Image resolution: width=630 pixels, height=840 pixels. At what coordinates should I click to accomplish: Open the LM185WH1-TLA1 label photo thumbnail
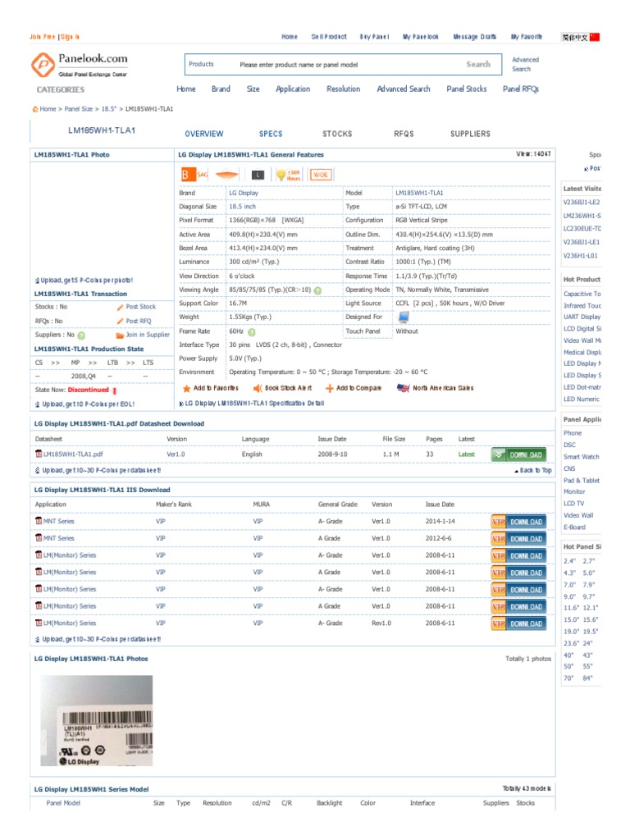(97, 720)
